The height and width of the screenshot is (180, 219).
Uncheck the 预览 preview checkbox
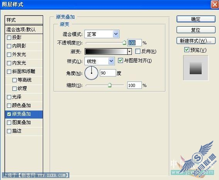pos(187,50)
